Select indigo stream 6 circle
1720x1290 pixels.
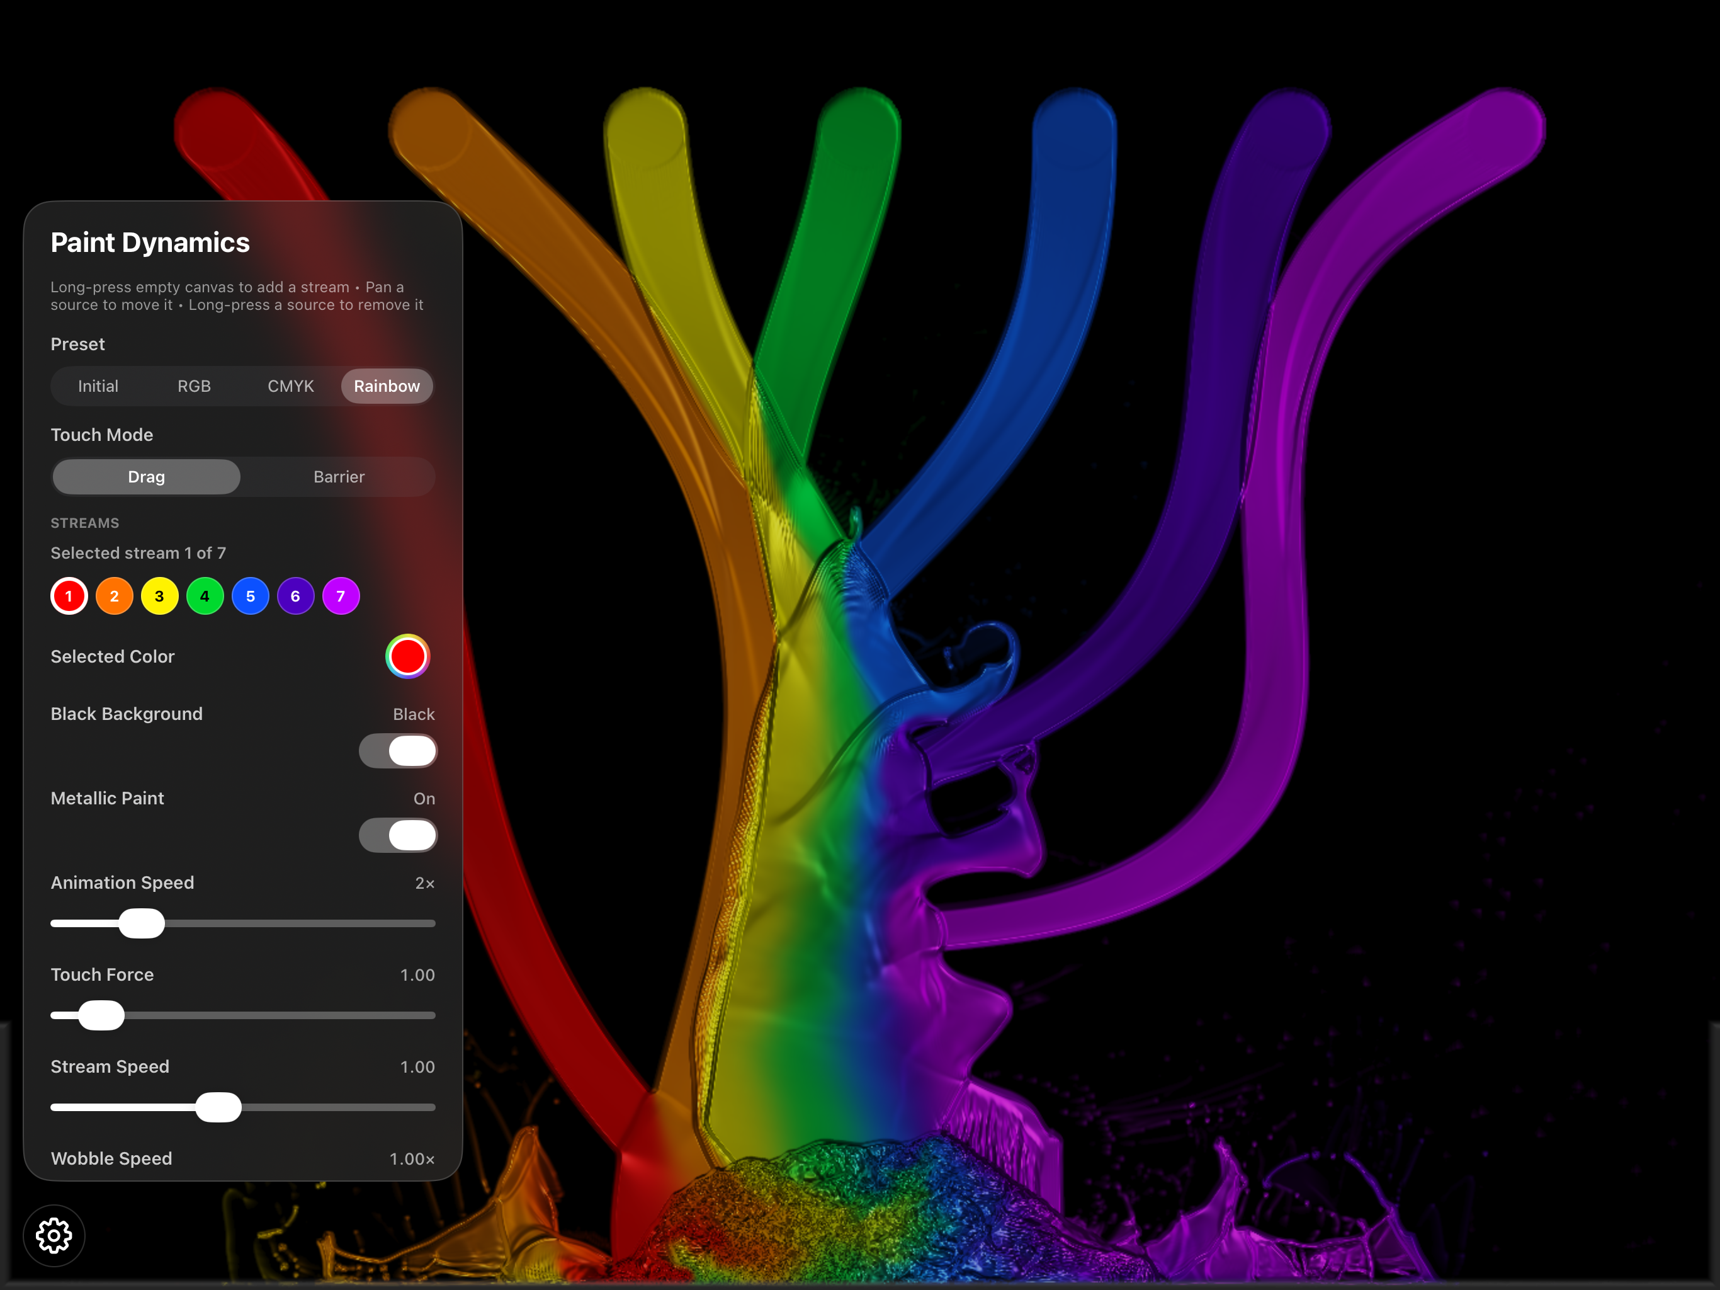295,596
